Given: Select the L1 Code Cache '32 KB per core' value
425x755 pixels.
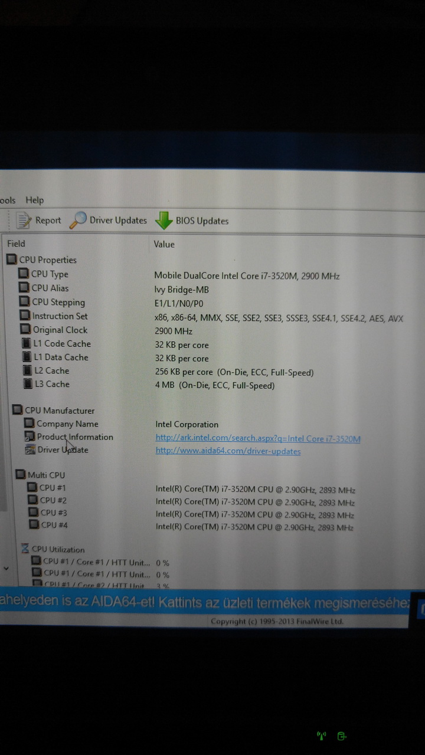Looking at the screenshot, I should click(182, 345).
